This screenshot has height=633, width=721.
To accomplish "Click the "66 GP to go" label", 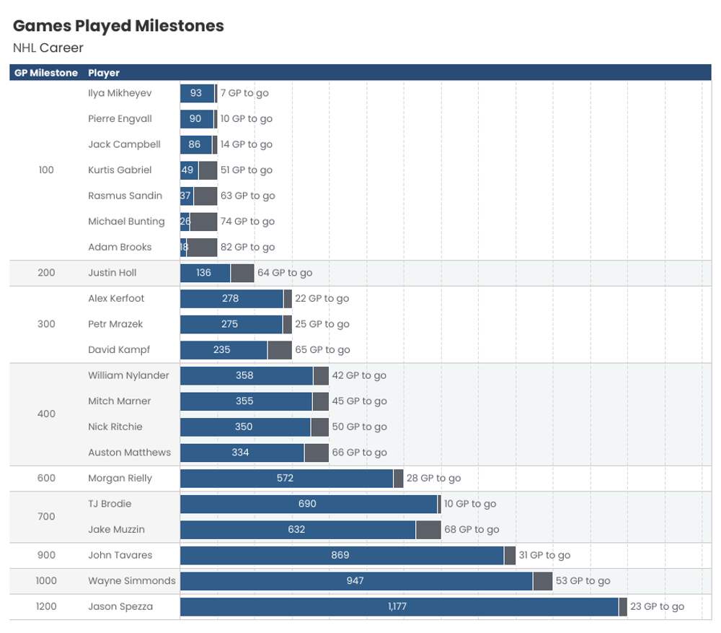I will pos(359,453).
